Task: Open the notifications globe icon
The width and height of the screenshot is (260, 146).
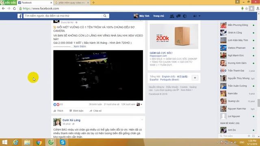Action: click(185, 16)
